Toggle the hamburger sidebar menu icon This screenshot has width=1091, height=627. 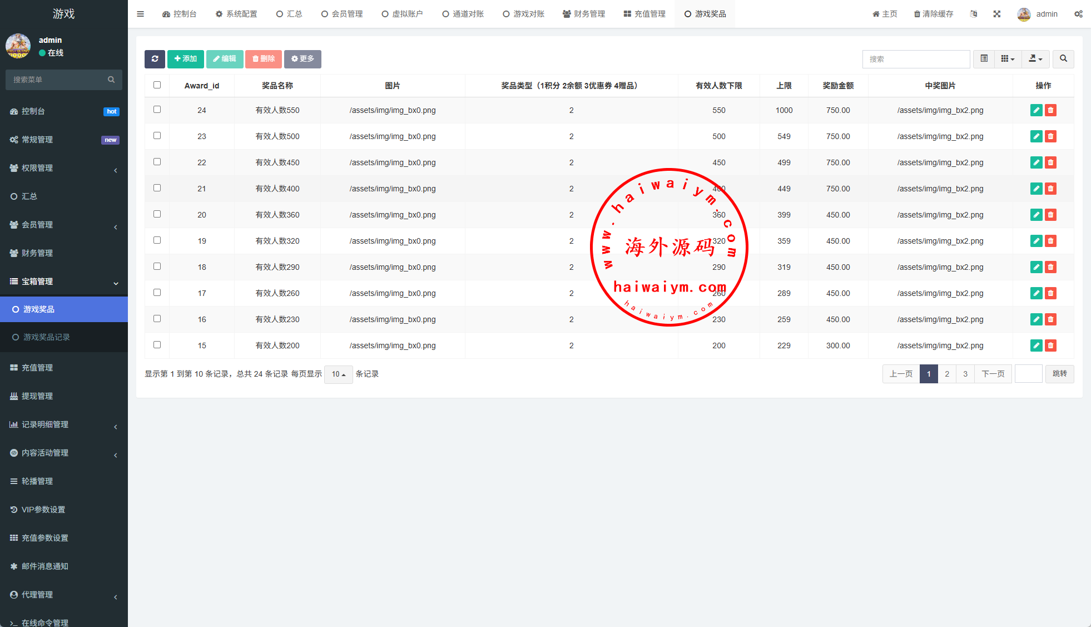pos(140,14)
